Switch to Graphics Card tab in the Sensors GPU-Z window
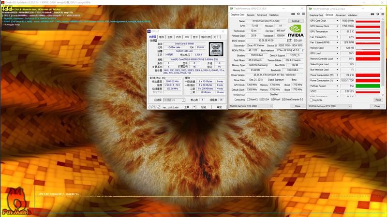This screenshot has height=217, width=387. click(x=316, y=15)
